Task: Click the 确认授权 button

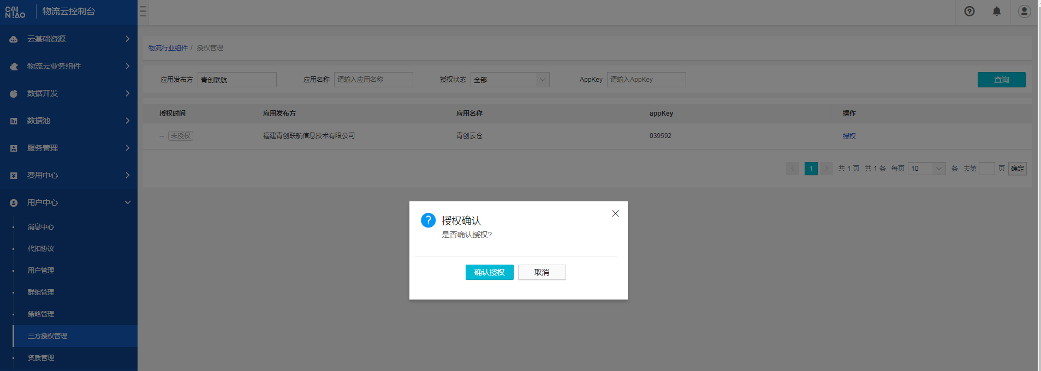Action: (489, 272)
